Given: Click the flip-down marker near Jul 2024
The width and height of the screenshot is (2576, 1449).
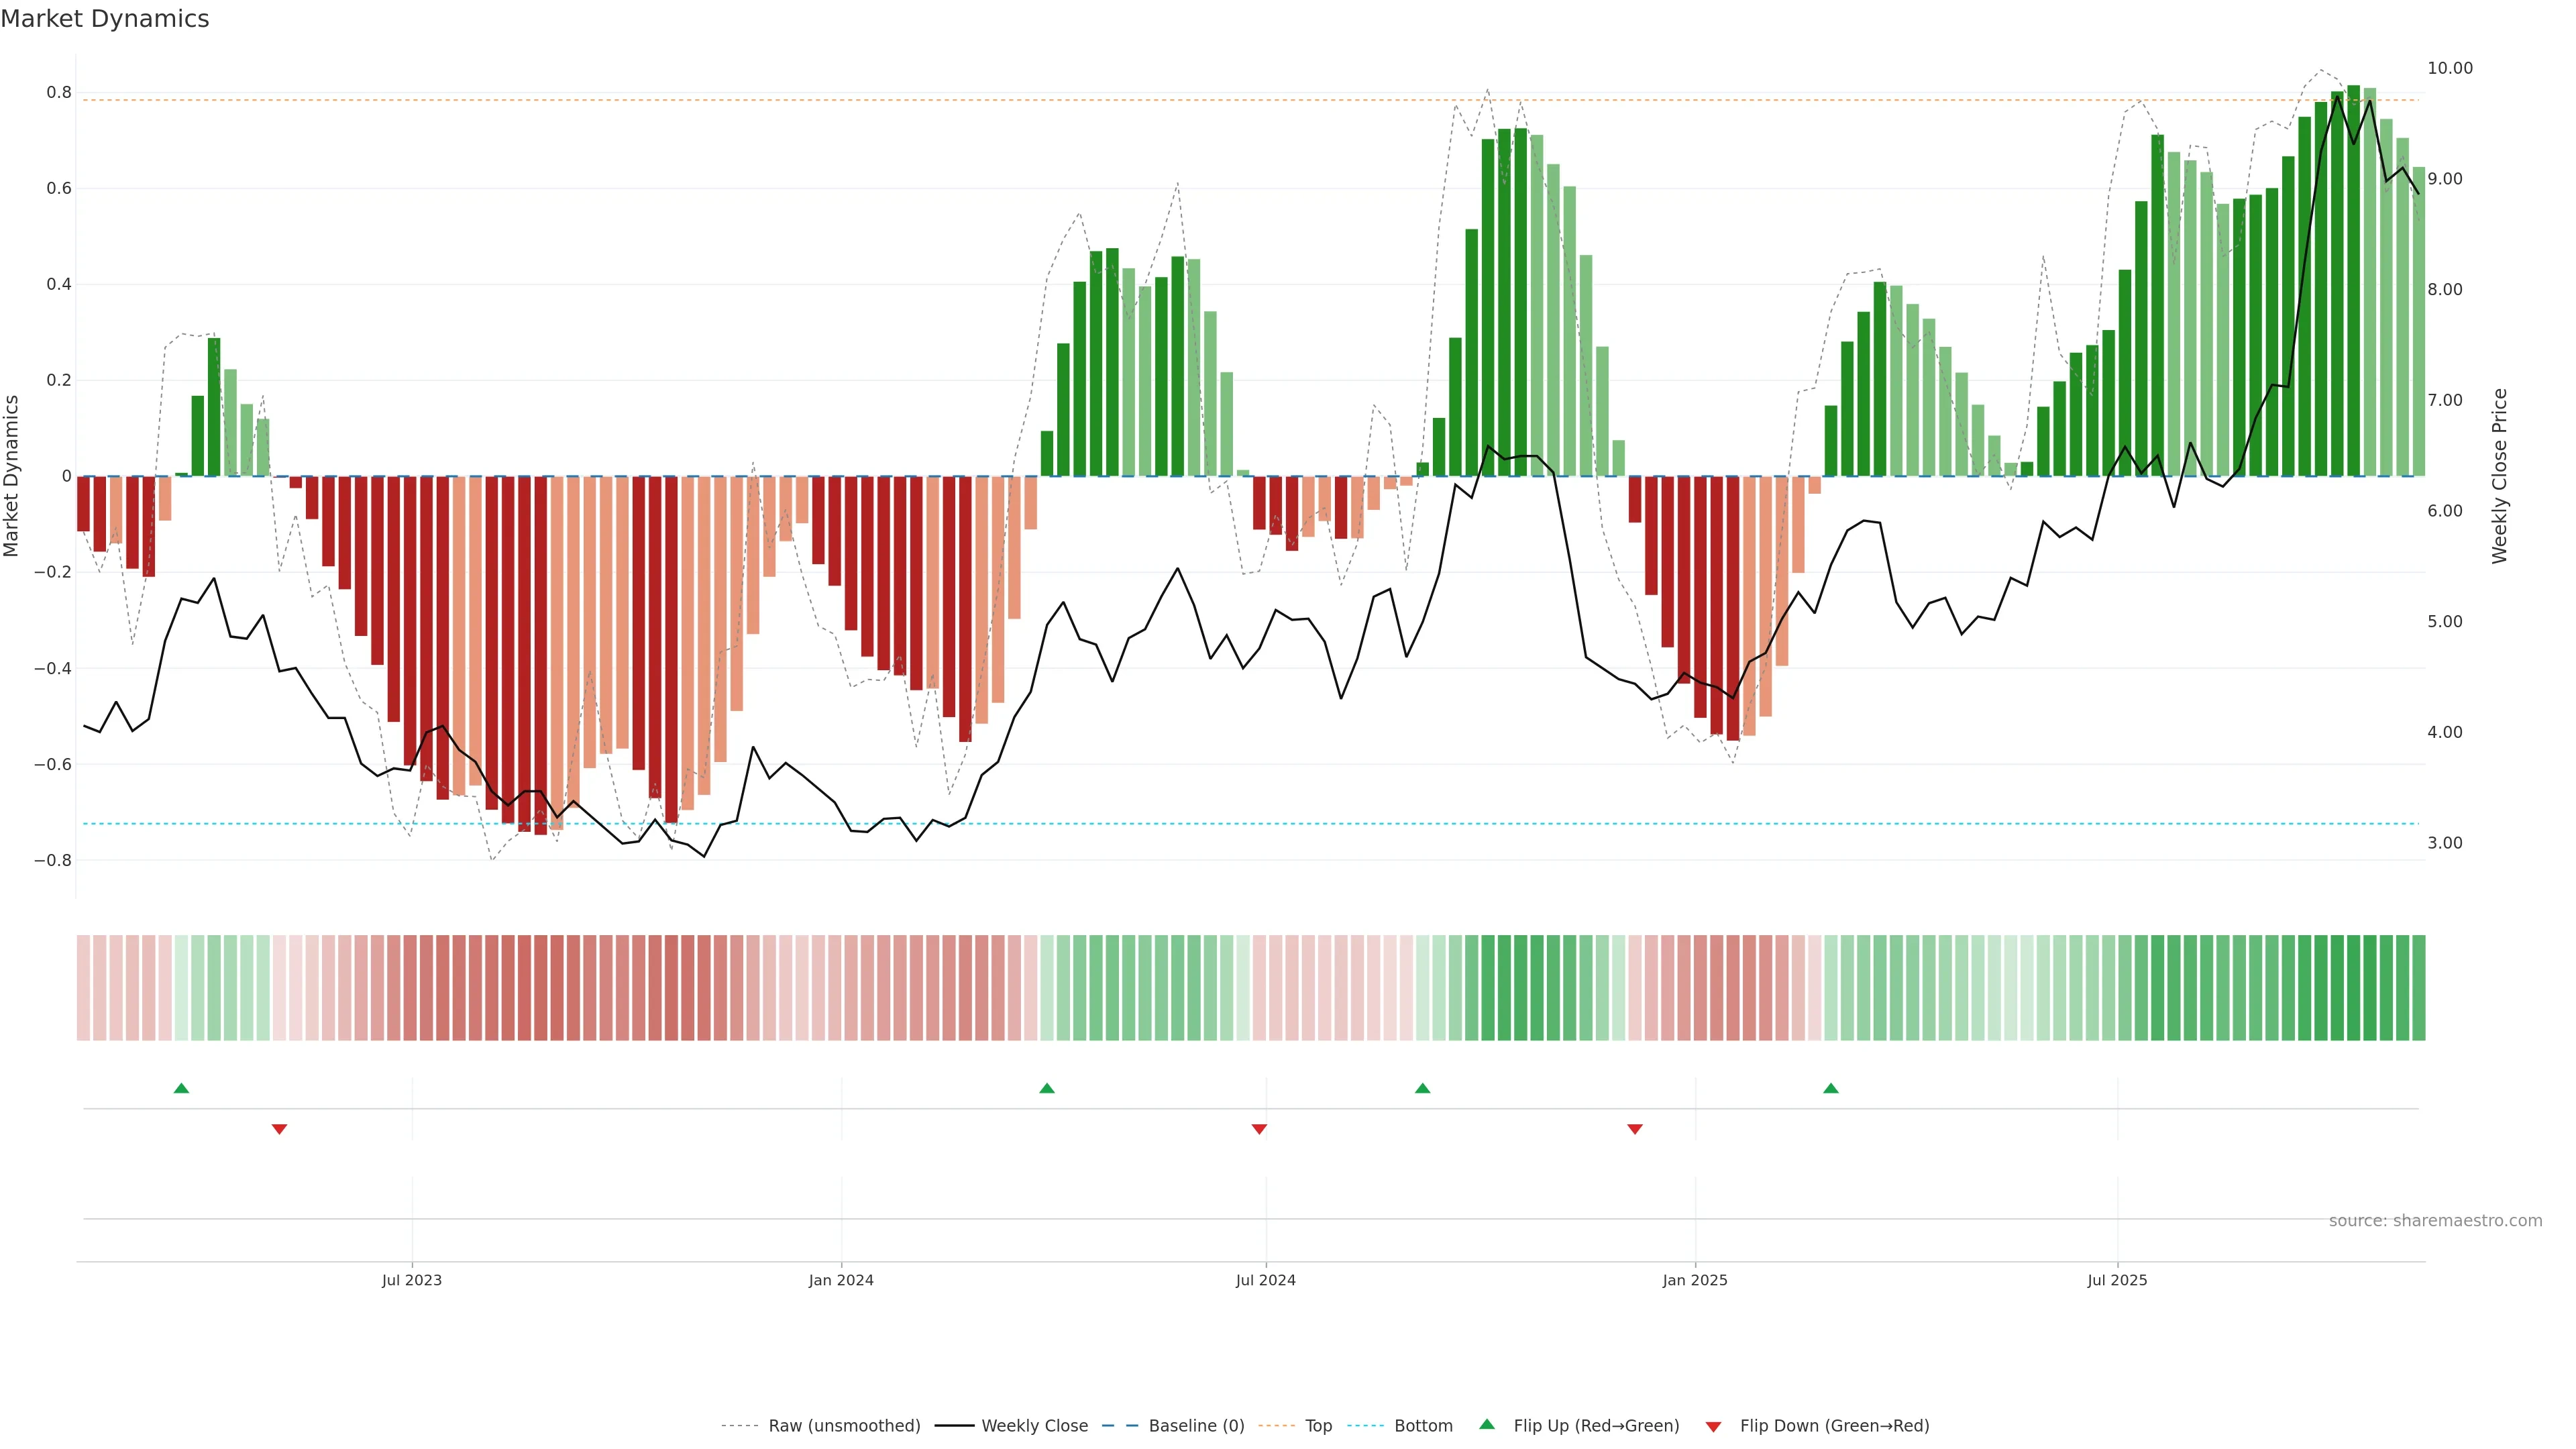Looking at the screenshot, I should (x=1259, y=1129).
